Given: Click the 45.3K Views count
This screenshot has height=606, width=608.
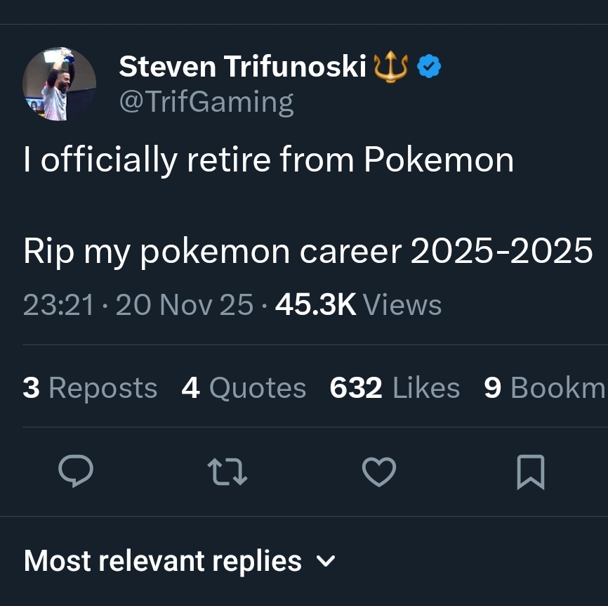Looking at the screenshot, I should (x=358, y=304).
